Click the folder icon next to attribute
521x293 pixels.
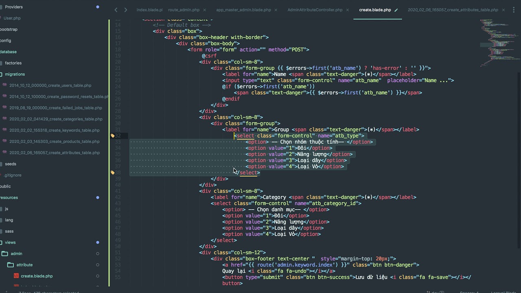point(11,265)
